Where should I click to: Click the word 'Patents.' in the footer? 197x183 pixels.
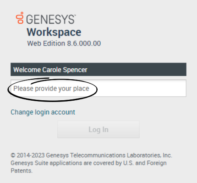[x=21, y=171]
